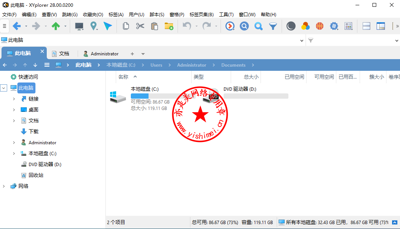
Task: Open the 工具(T) menu
Action: pos(226,15)
